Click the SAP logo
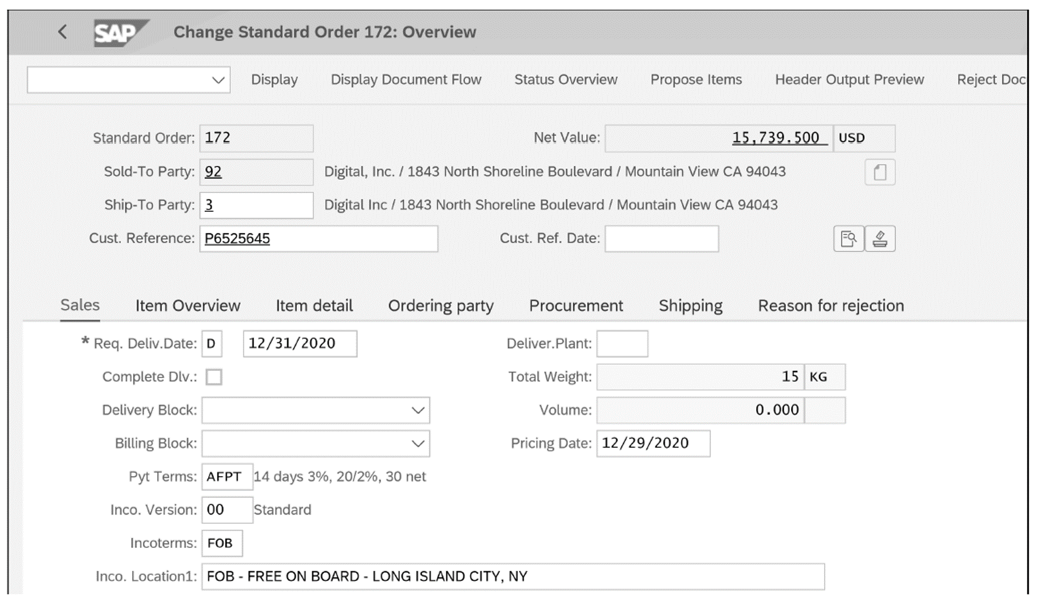 tap(117, 32)
